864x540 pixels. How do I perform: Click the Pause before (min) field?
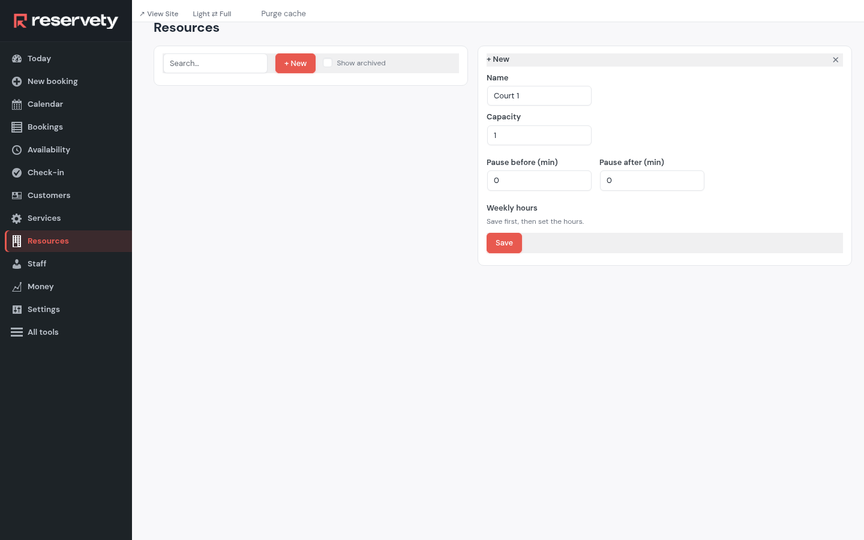coord(539,181)
